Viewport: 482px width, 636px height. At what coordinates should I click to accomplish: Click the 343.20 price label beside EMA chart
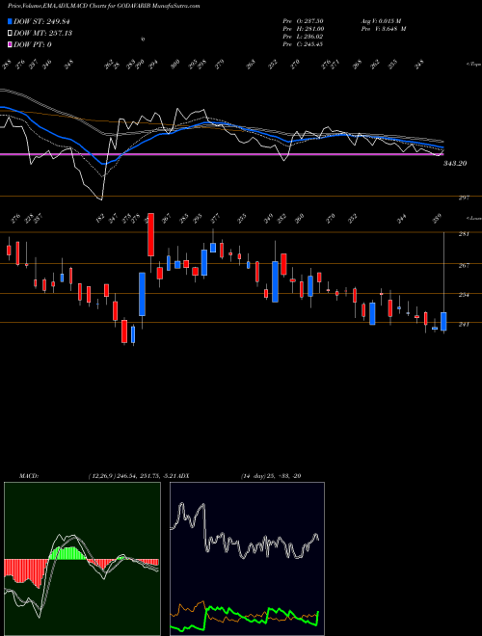pos(455,163)
